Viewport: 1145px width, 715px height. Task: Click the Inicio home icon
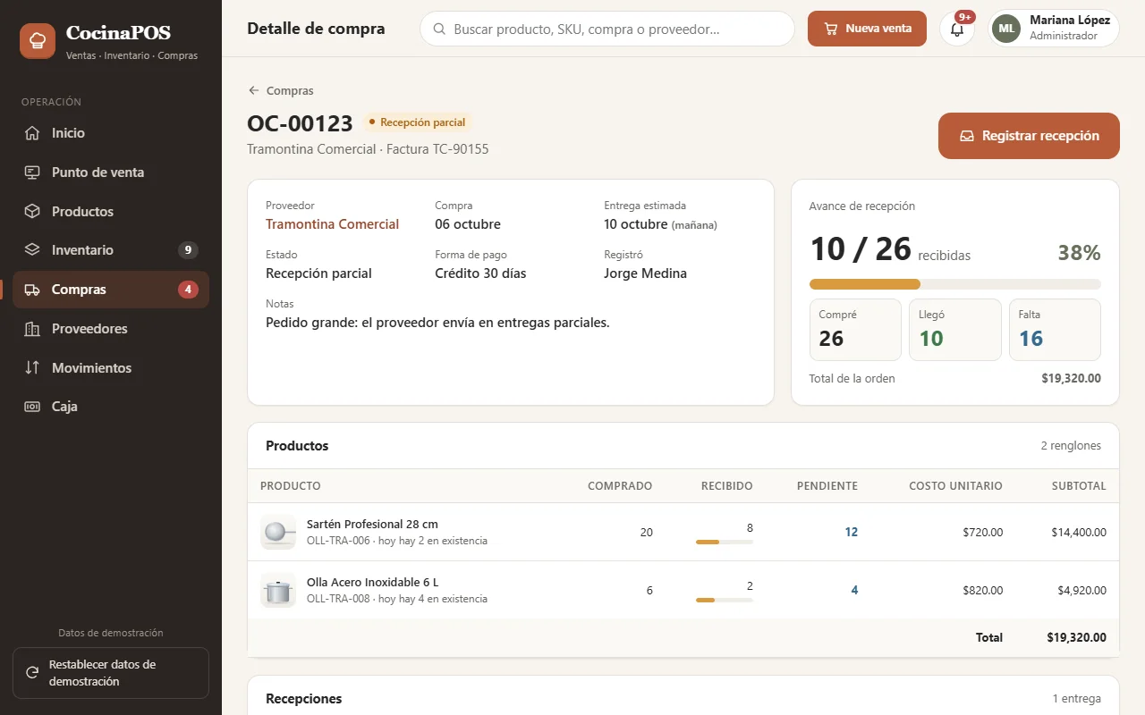coord(32,133)
